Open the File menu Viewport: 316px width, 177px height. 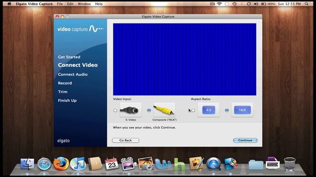(x=60, y=4)
